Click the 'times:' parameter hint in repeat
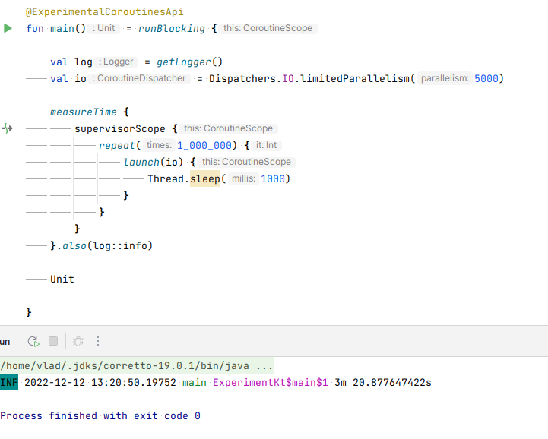Image resolution: width=548 pixels, height=439 pixels. 158,145
